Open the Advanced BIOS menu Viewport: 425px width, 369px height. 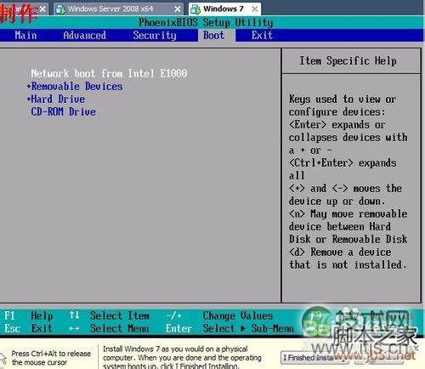pos(85,36)
